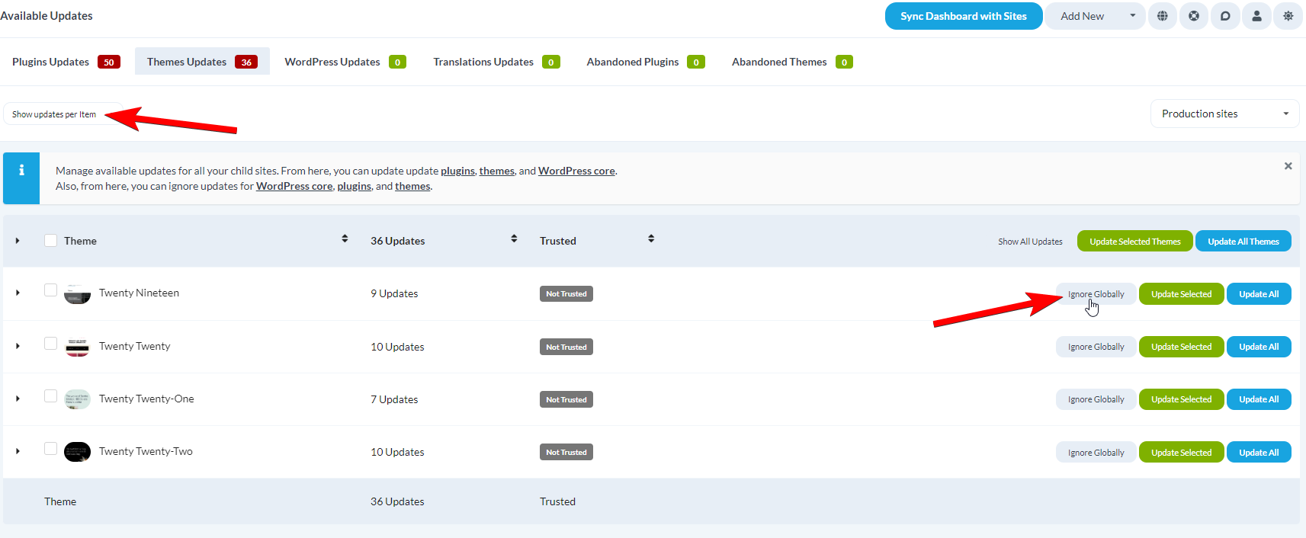Click Not Trusted badge for Twenty Nineteen

click(x=566, y=294)
